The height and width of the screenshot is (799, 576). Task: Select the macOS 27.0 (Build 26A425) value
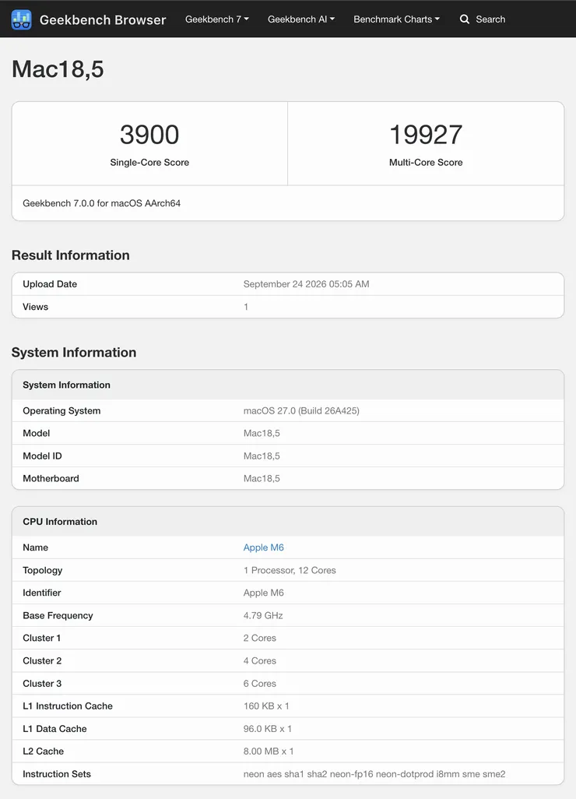[x=301, y=410]
